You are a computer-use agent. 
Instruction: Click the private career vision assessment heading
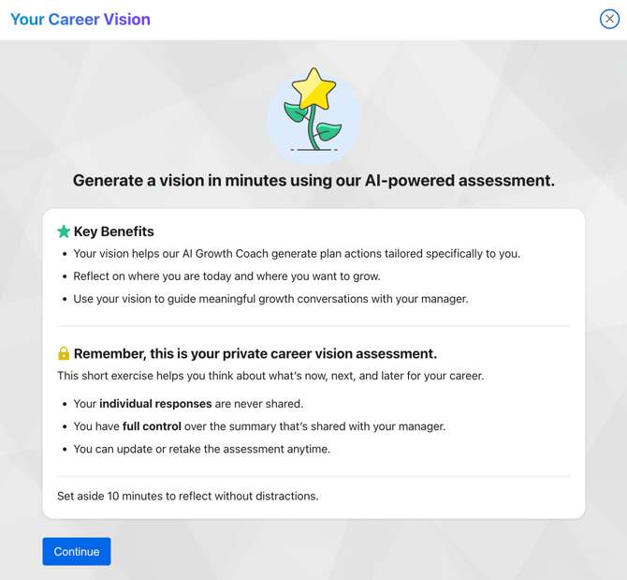[x=255, y=353]
